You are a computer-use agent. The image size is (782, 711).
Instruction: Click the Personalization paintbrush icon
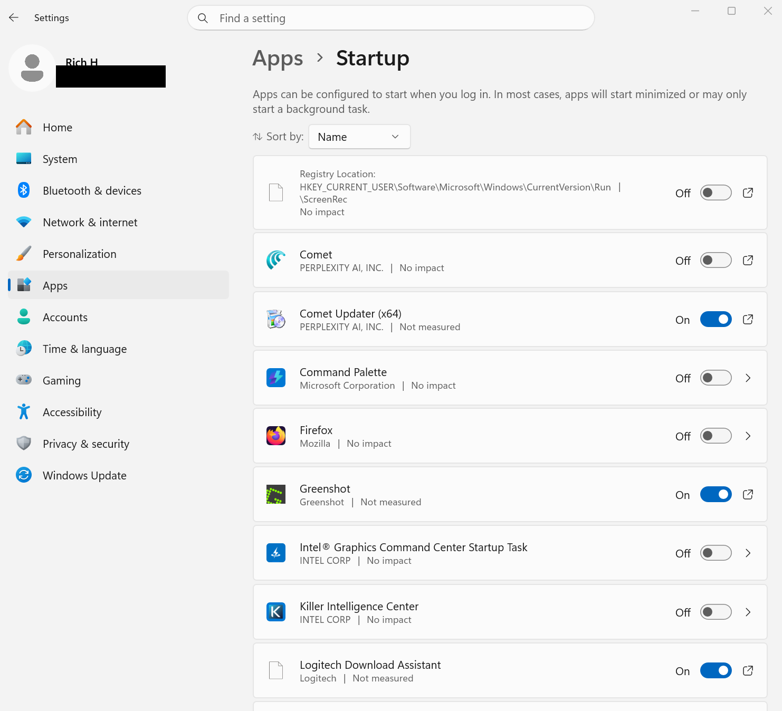coord(24,254)
